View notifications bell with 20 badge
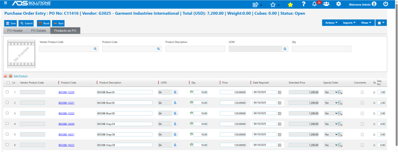The height and width of the screenshot is (152, 398). tap(314, 4)
